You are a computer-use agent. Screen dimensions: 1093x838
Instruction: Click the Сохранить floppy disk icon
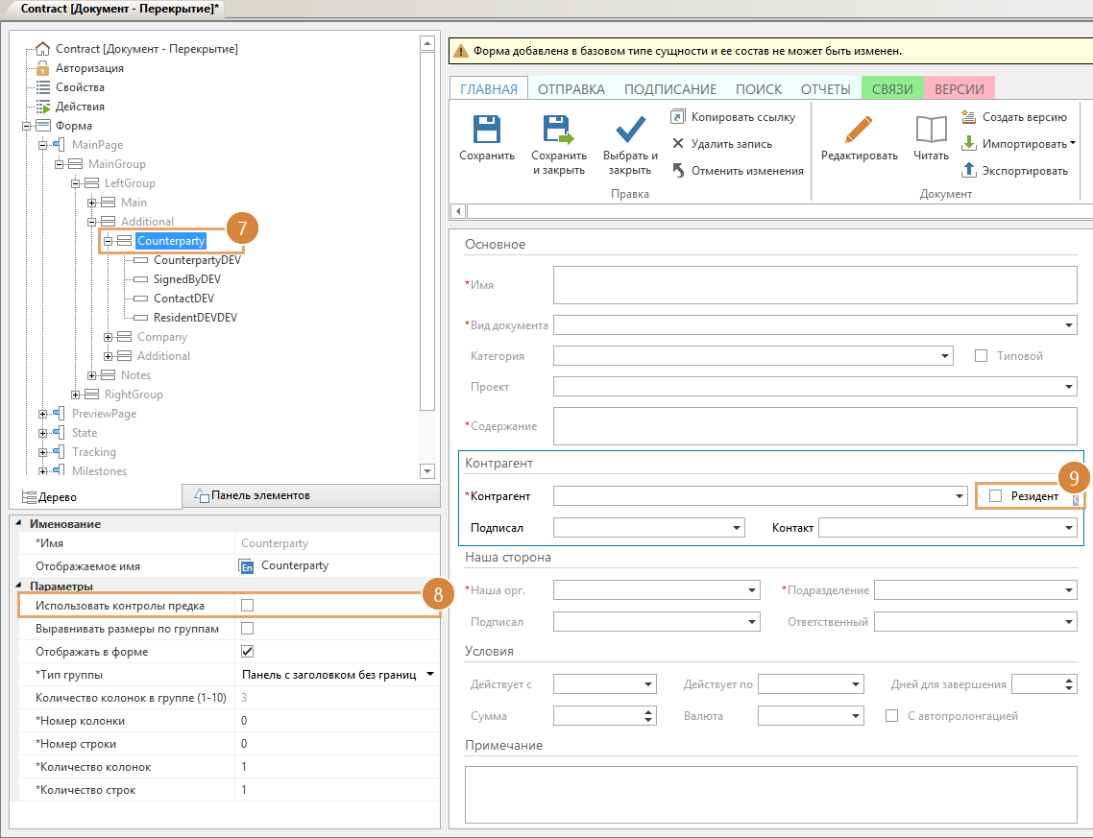[x=487, y=130]
